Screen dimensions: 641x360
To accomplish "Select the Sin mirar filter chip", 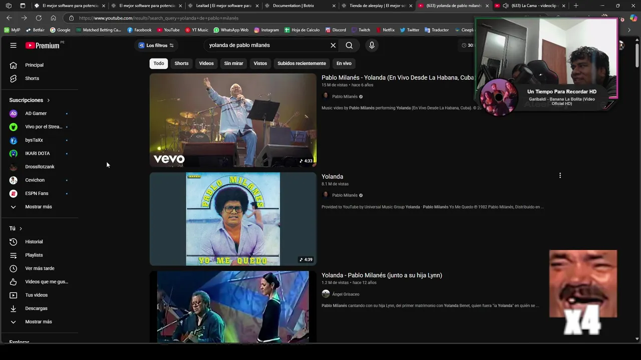I will coord(233,63).
